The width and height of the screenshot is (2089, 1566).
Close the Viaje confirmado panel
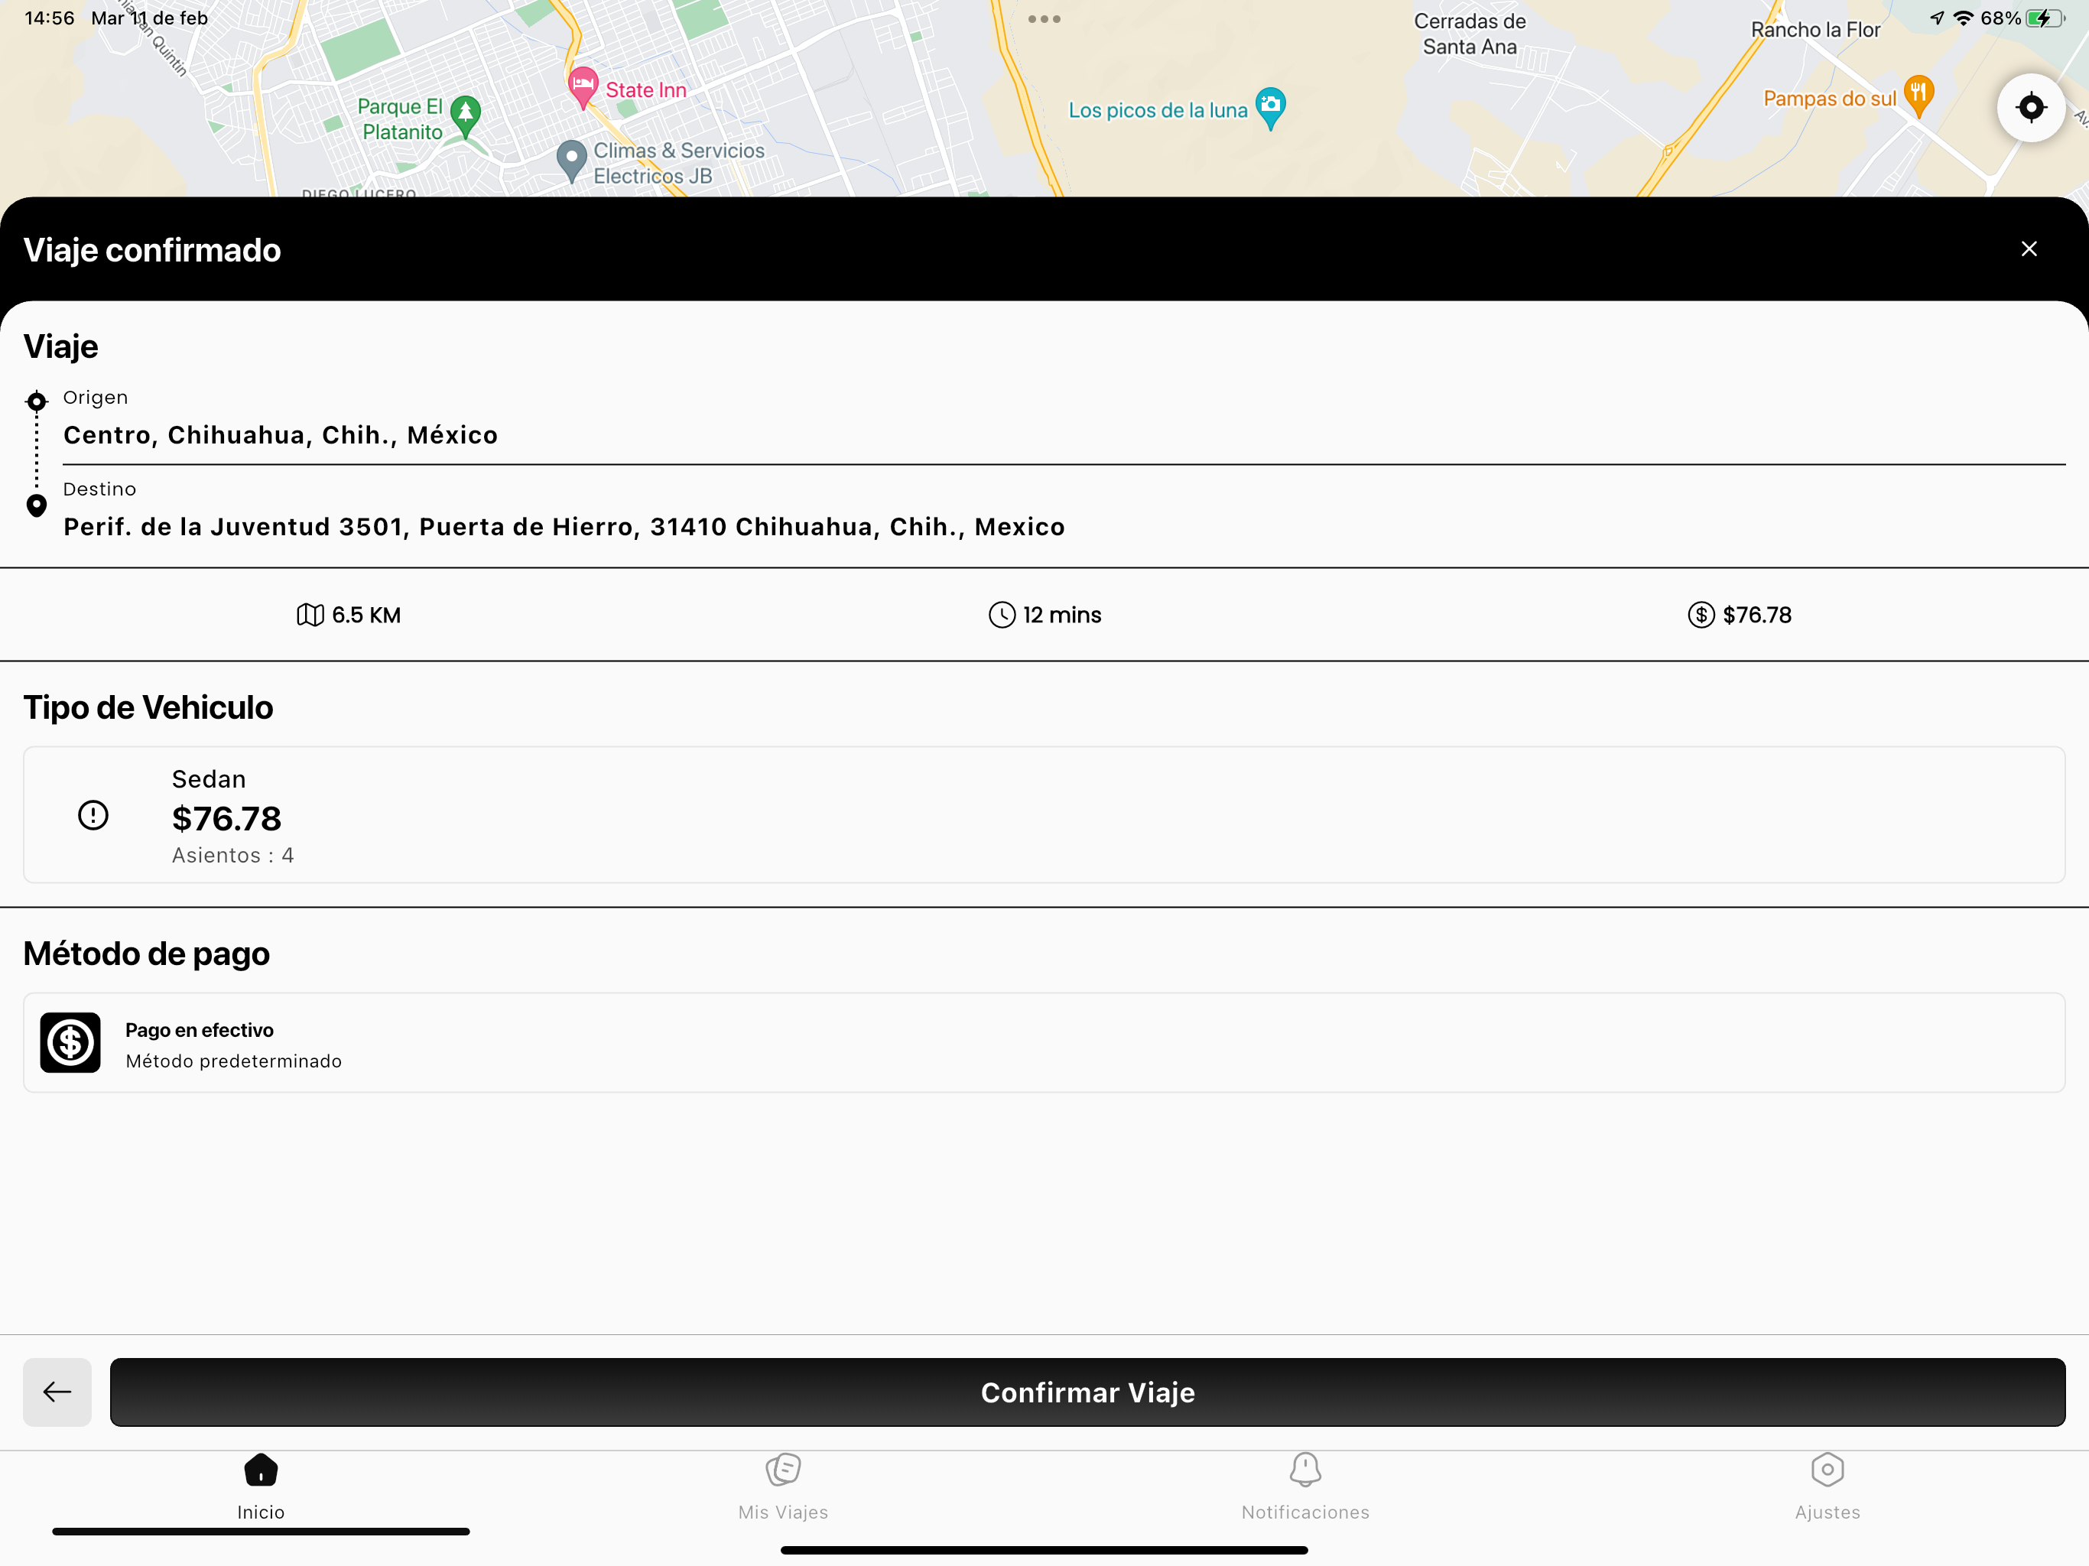click(2029, 249)
